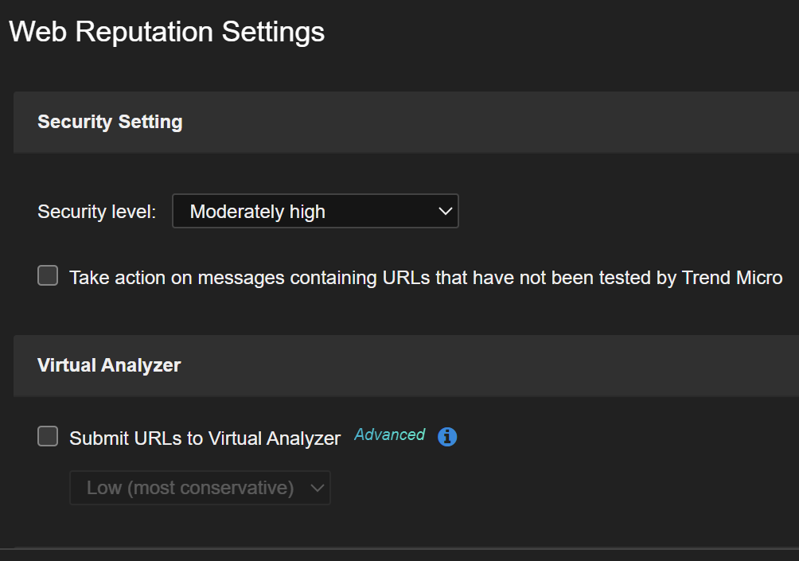Click the Virtual Analyzer section header
The image size is (799, 561).
coord(109,365)
